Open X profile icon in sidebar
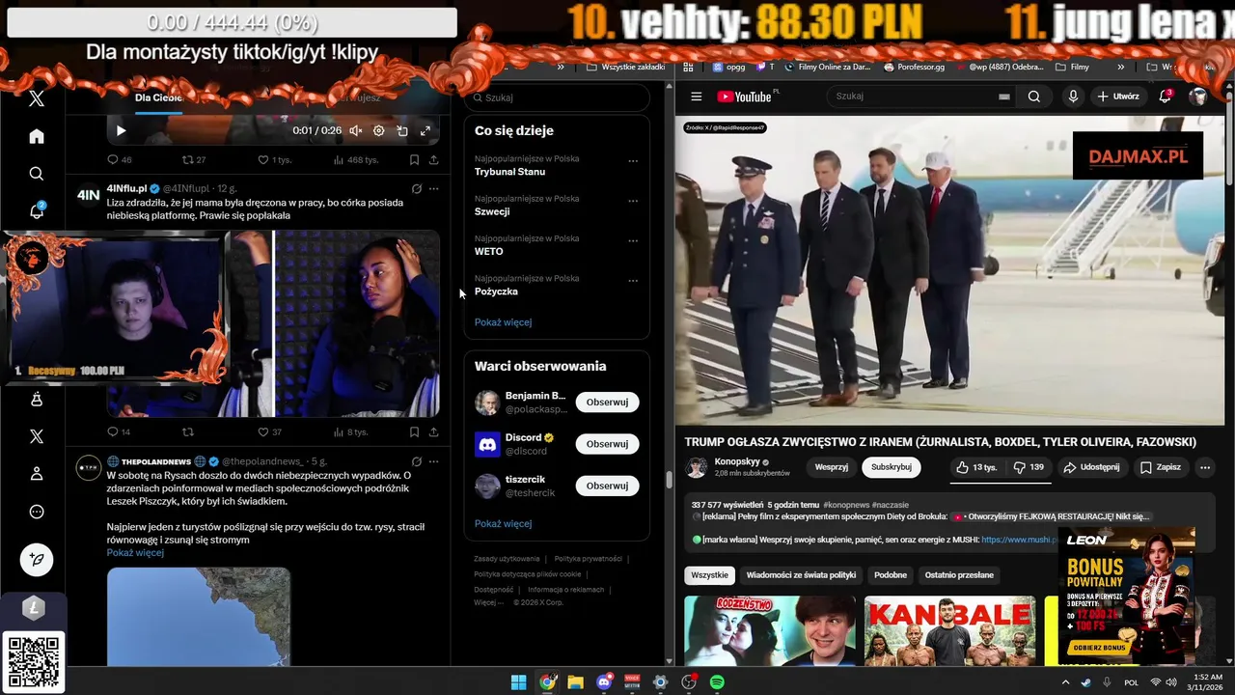 point(37,473)
